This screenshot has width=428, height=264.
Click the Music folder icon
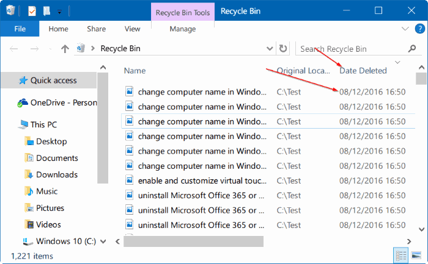29,191
